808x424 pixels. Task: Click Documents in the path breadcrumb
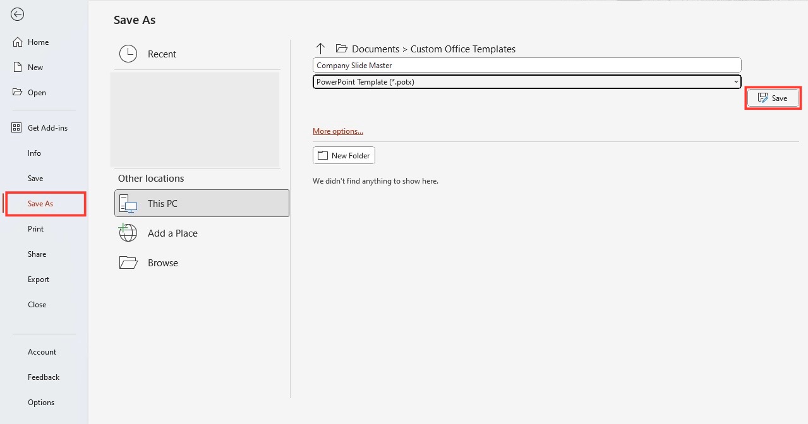pos(375,49)
